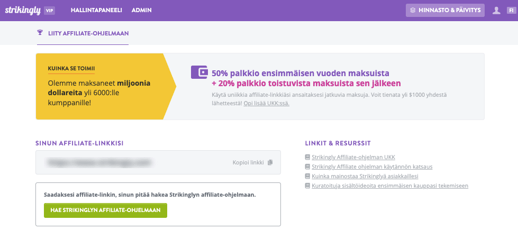Click the VIP badge next to logo
518x239 pixels.
(50, 10)
